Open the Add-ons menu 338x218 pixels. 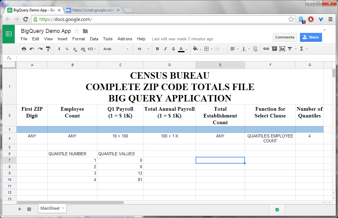pos(125,39)
